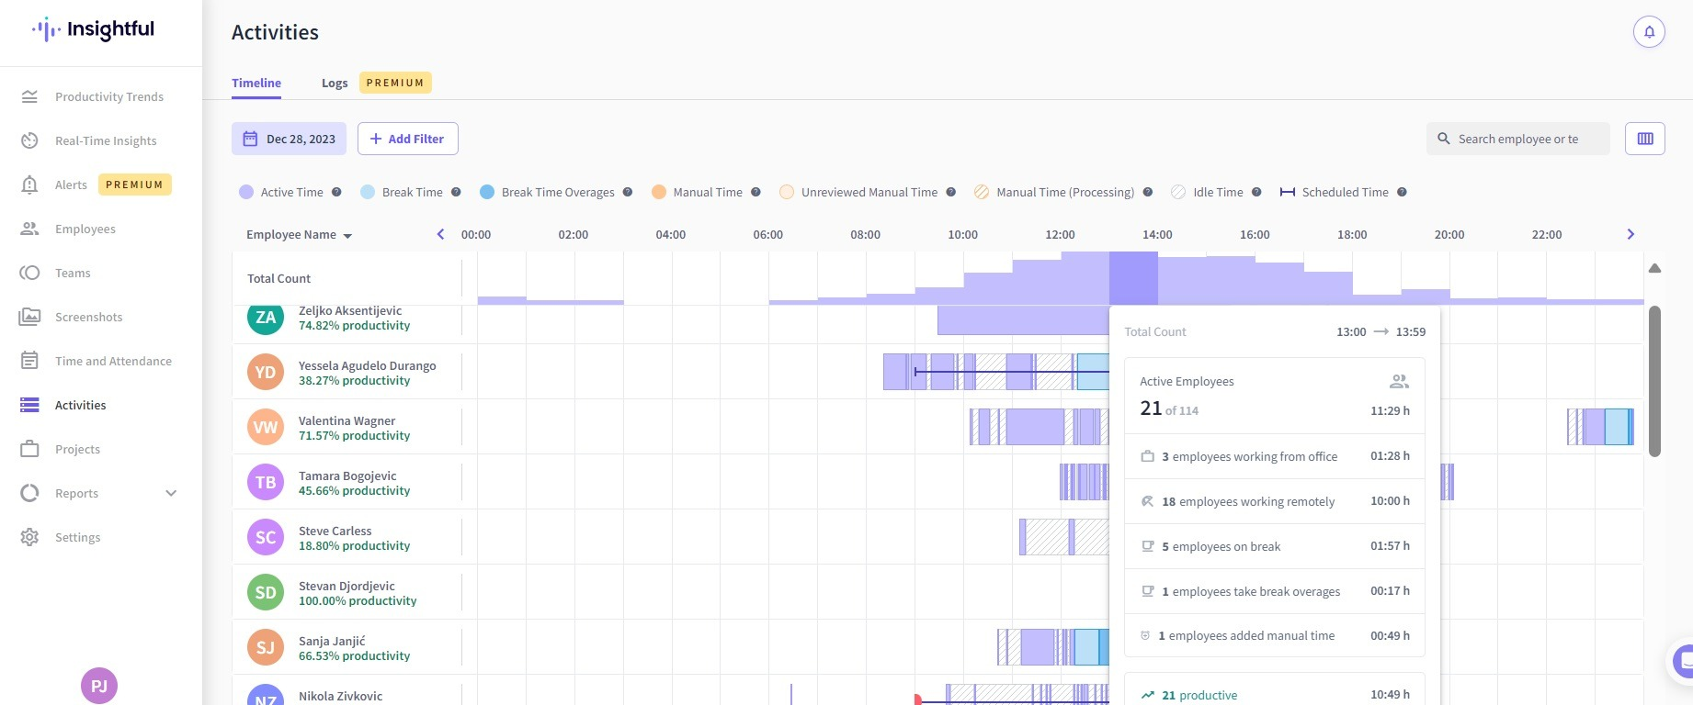Click Stevan Djordjevic's employee name
The width and height of the screenshot is (1693, 705).
pyautogui.click(x=347, y=586)
